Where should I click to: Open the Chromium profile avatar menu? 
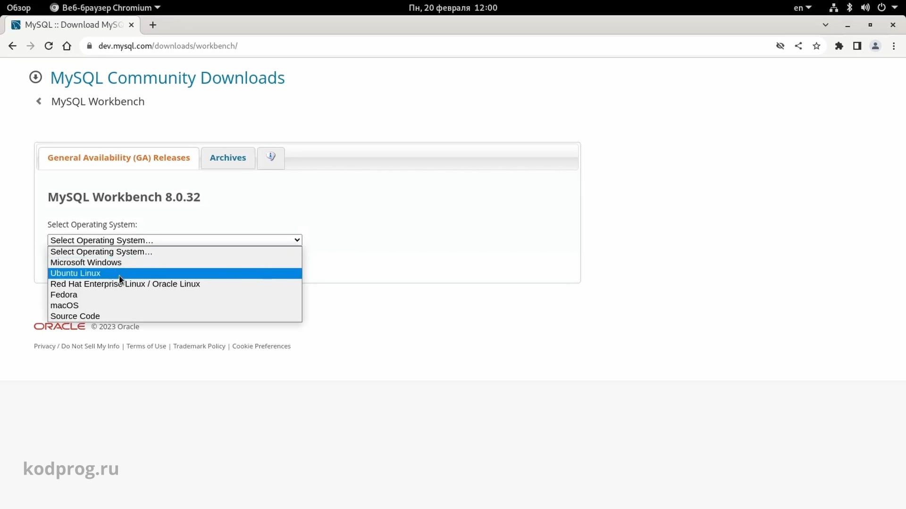pyautogui.click(x=875, y=46)
